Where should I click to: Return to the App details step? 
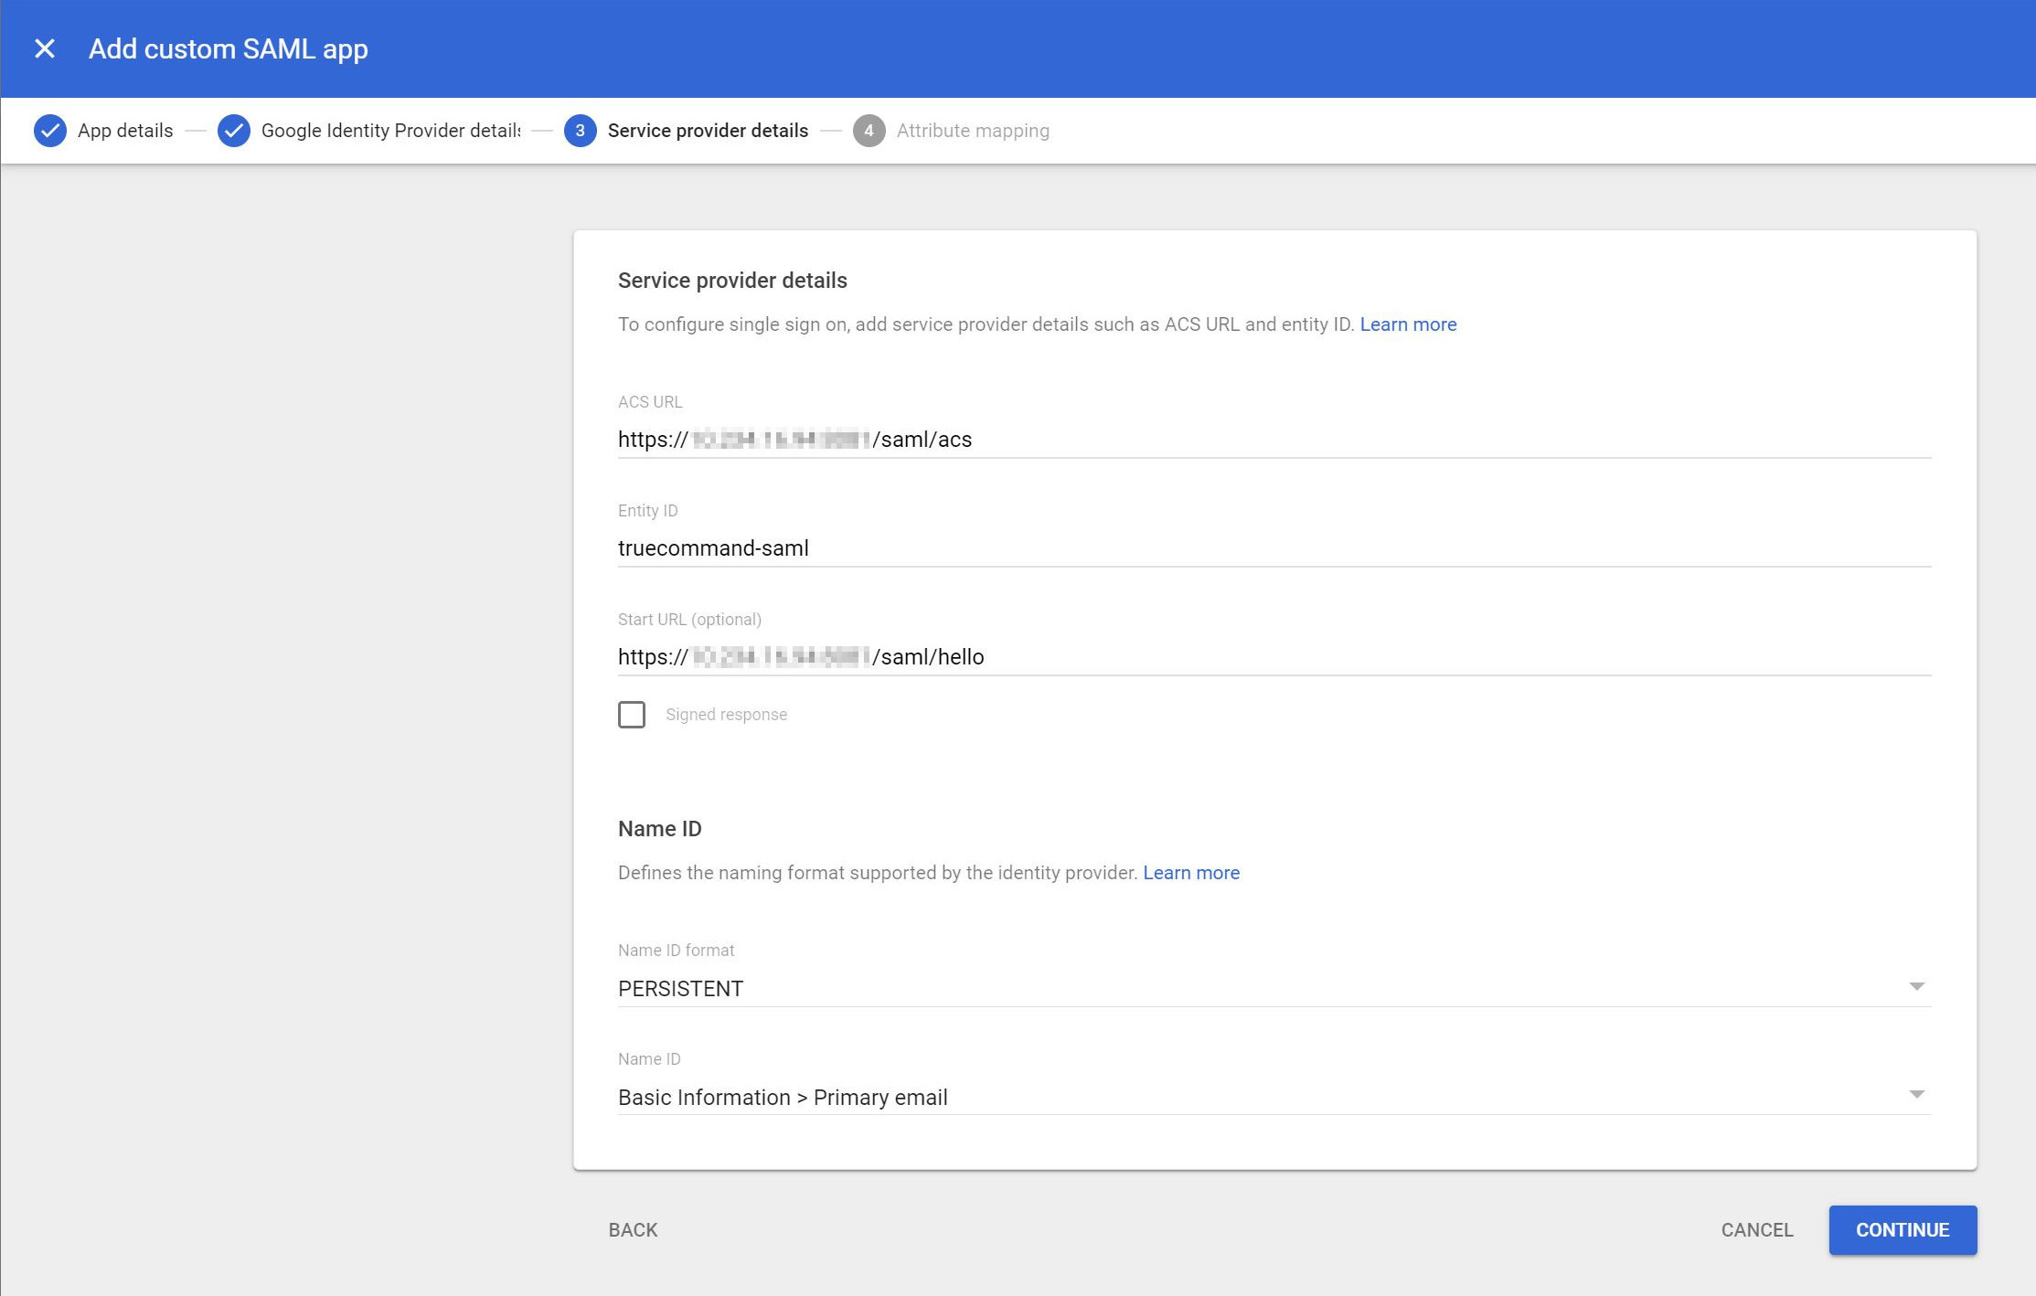tap(123, 130)
